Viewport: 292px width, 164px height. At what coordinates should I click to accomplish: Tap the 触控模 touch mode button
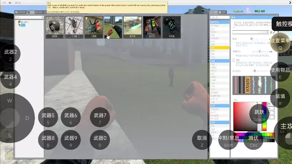coord(282,24)
